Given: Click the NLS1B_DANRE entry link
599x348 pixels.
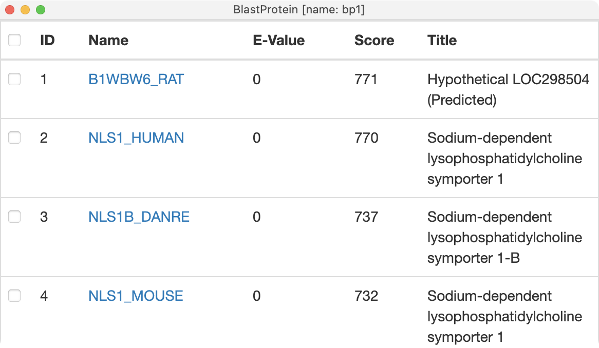Looking at the screenshot, I should (139, 217).
